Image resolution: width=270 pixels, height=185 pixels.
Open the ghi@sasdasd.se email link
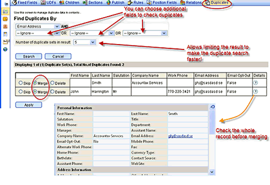pyautogui.click(x=180, y=136)
